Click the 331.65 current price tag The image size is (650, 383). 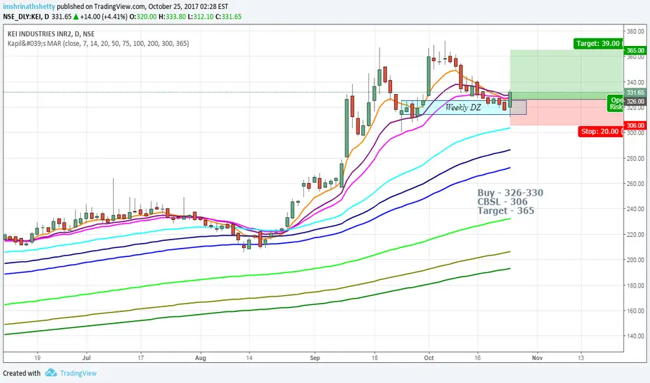pos(635,93)
